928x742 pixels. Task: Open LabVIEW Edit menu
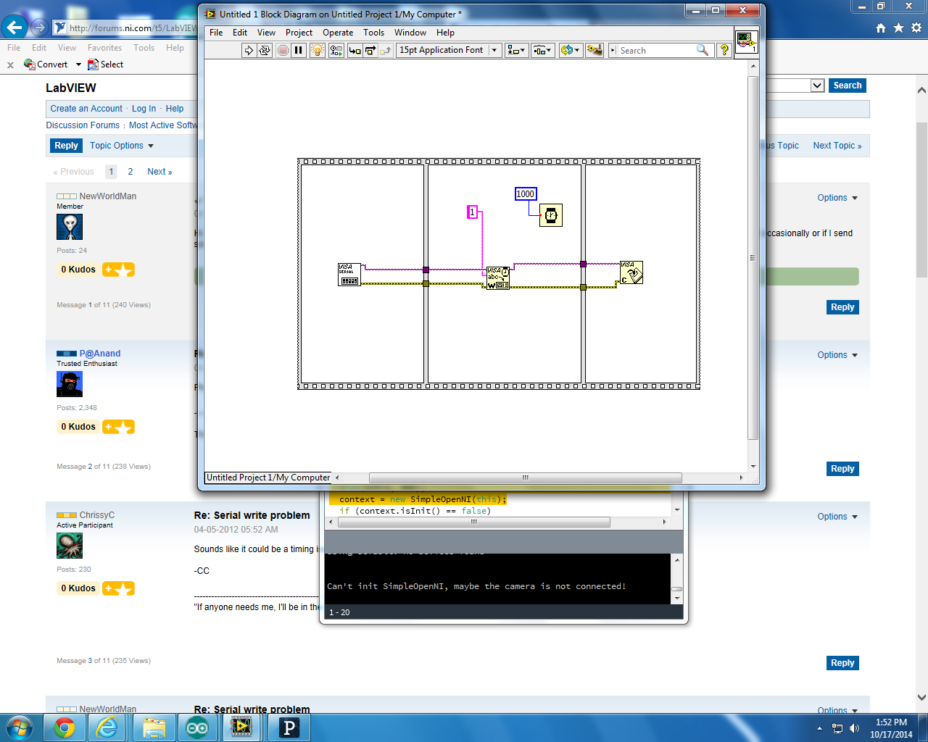pos(240,33)
